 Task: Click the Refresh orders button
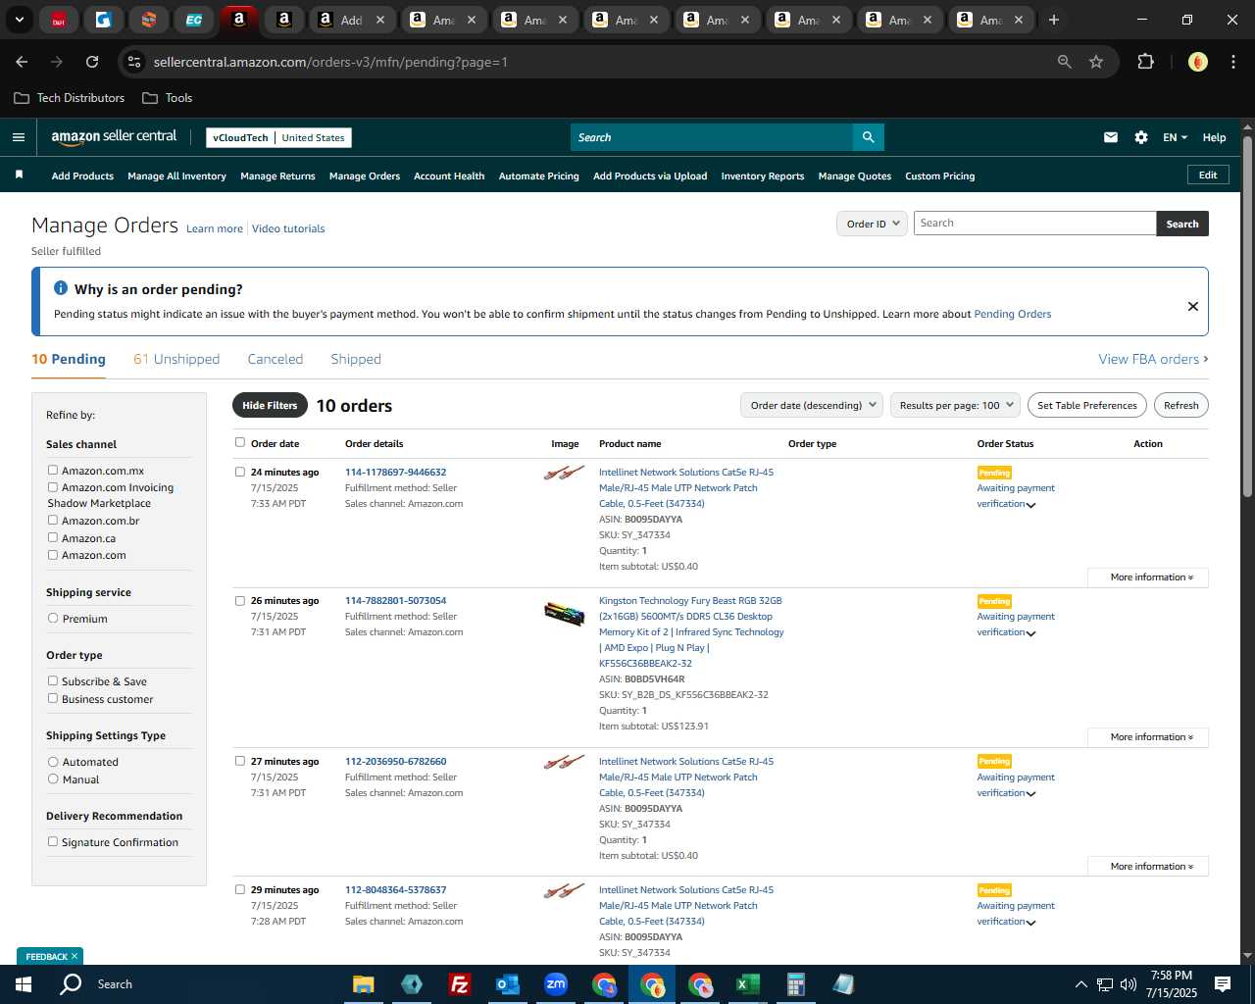[x=1180, y=405]
